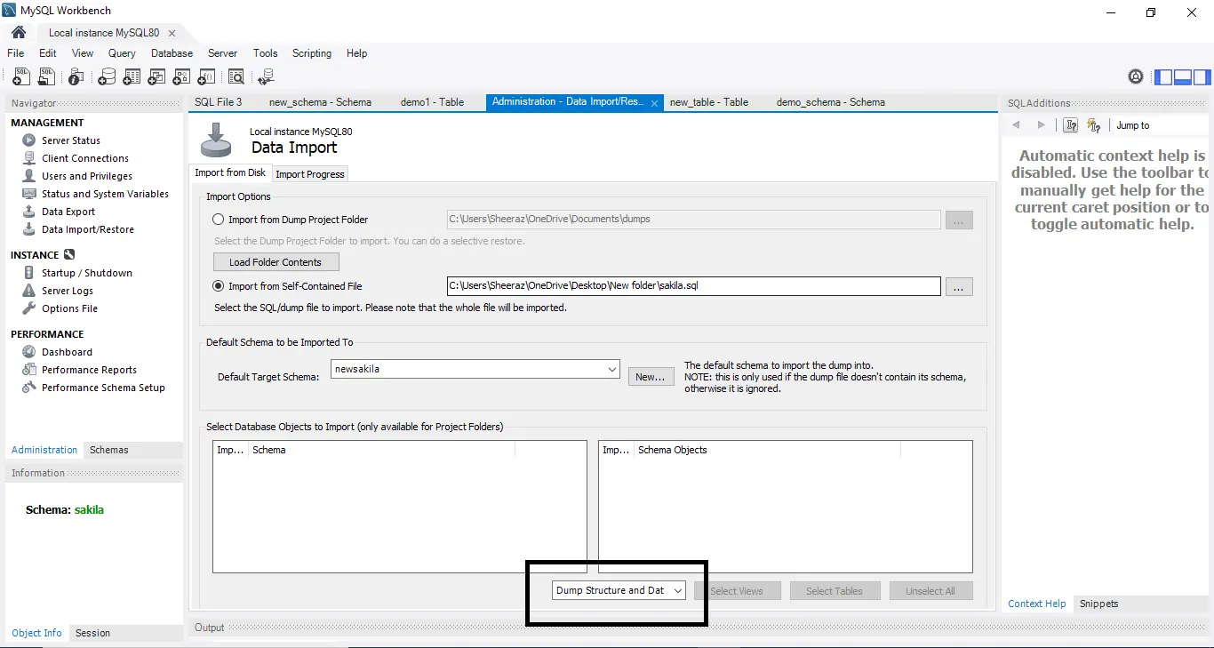Expand the Default Target Schema dropdown
1214x648 pixels.
click(x=475, y=369)
